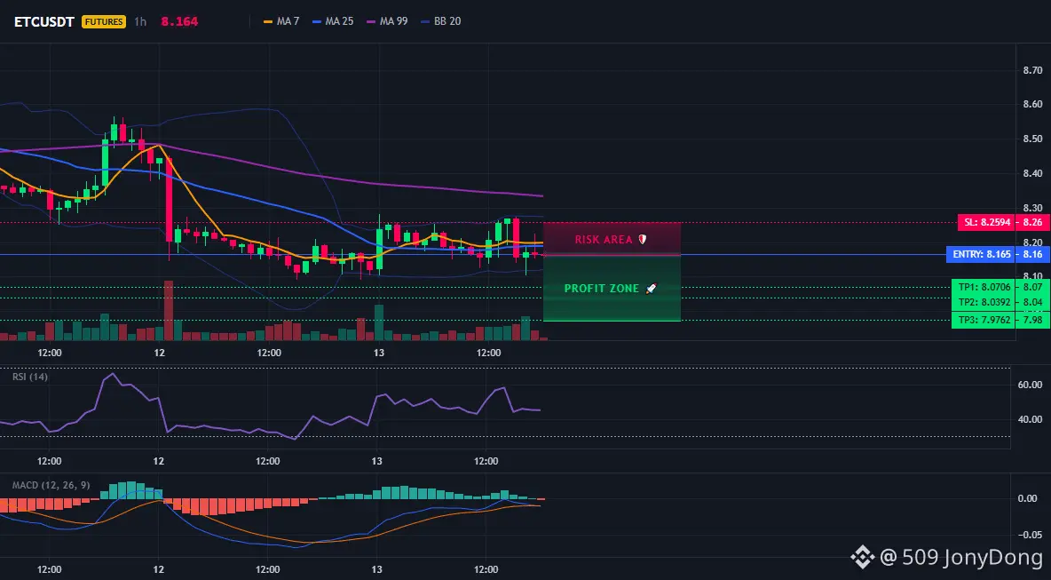Toggle the MA 99 legend entry
The image size is (1051, 580).
387,21
